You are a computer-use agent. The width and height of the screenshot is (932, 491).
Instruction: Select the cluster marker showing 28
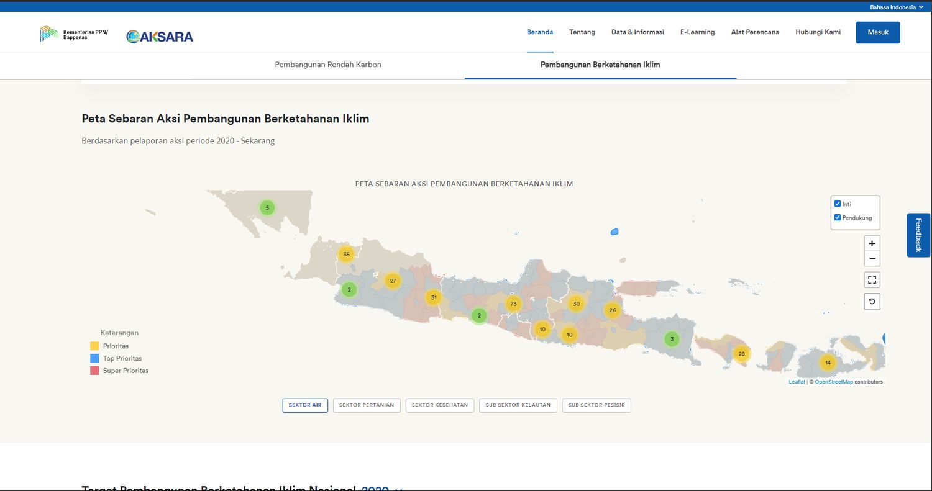(741, 354)
